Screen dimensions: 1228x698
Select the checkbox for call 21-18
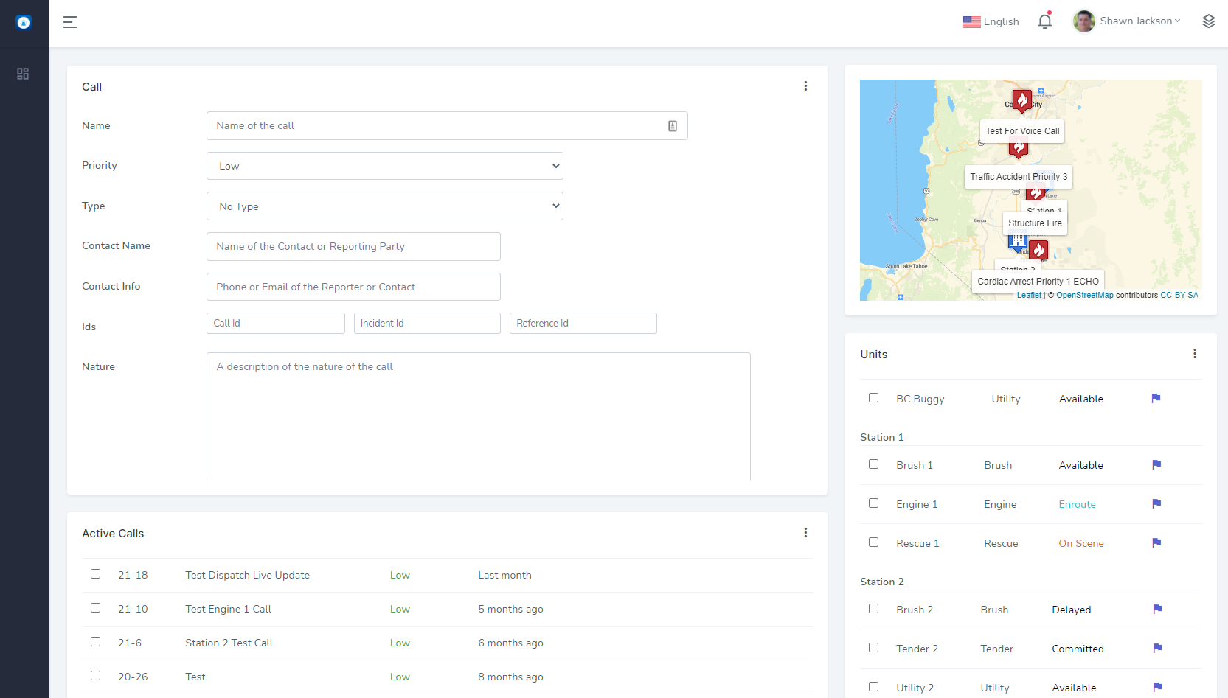click(x=95, y=573)
